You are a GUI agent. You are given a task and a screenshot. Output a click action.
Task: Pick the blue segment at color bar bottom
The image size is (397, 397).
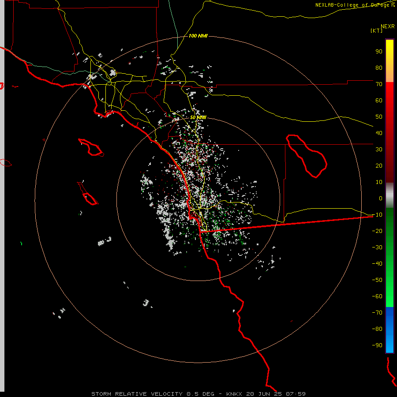[x=390, y=329]
